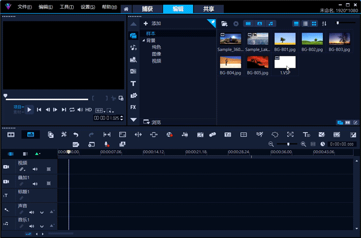Toggle show audio files filter in library
The image size is (361, 238).
point(271,24)
